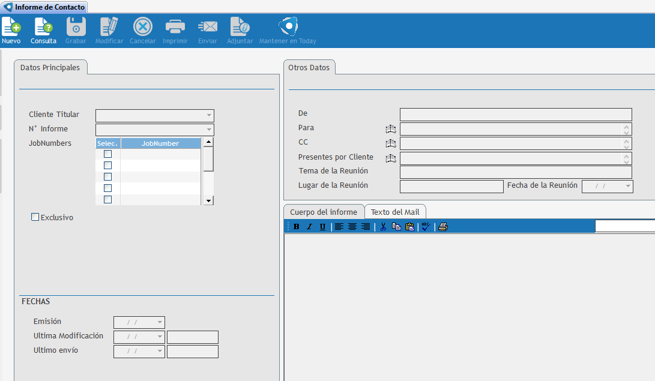This screenshot has height=381, width=655.
Task: Click the JobNumber column header
Action: tap(160, 143)
